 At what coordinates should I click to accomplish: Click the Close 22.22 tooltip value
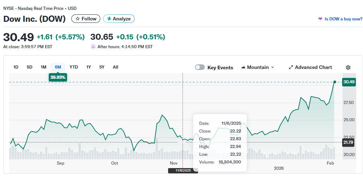click(236, 131)
